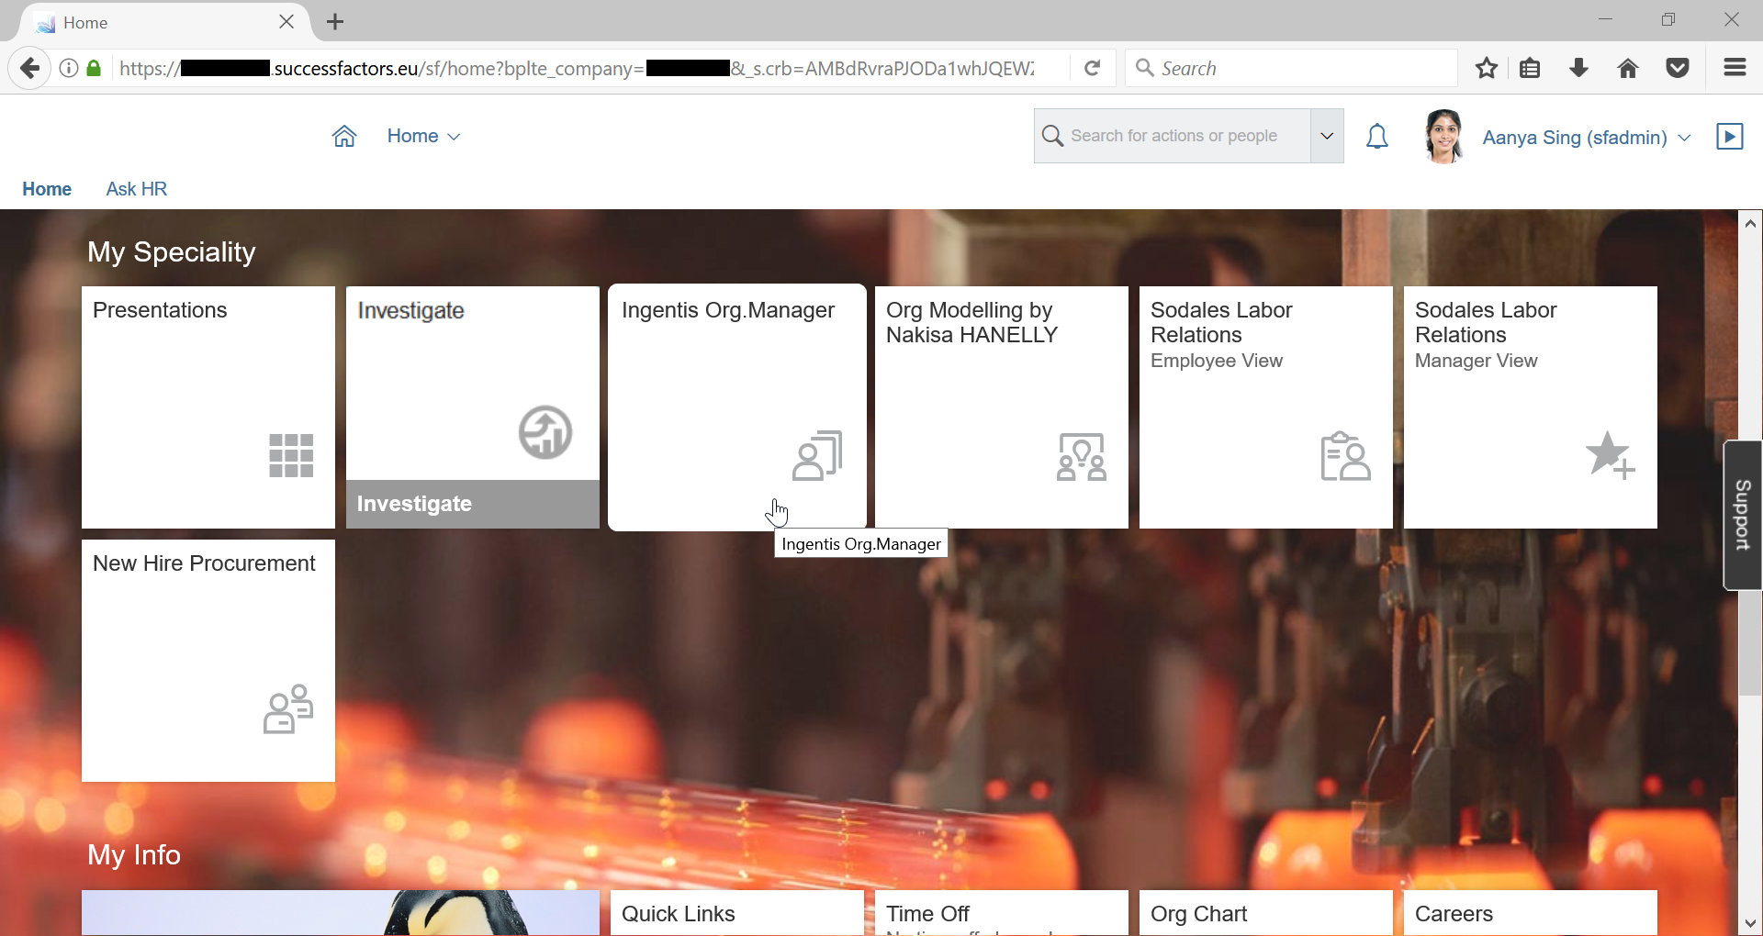The width and height of the screenshot is (1763, 936).
Task: Reload the page
Action: 1092,68
